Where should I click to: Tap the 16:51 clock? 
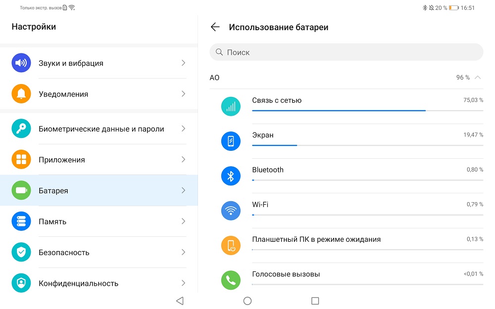click(468, 7)
